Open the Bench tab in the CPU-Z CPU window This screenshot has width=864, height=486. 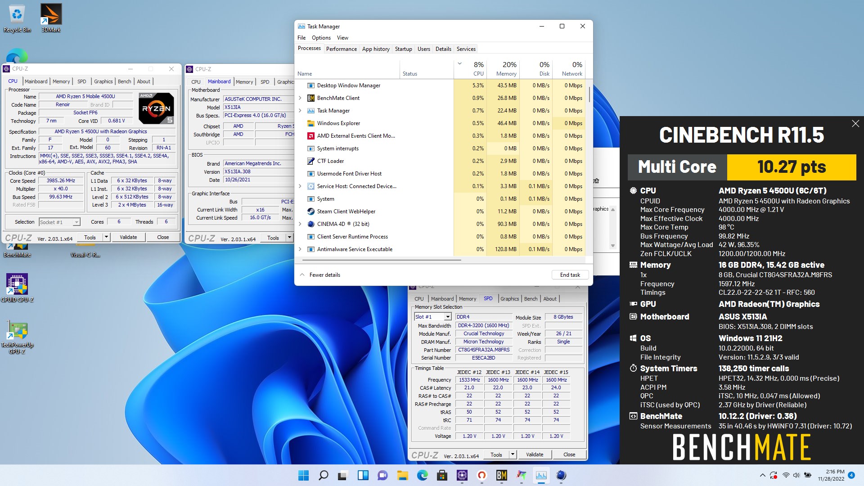coord(125,81)
